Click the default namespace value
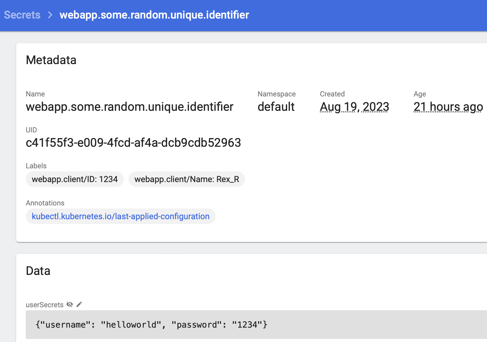The height and width of the screenshot is (342, 487). pos(276,107)
